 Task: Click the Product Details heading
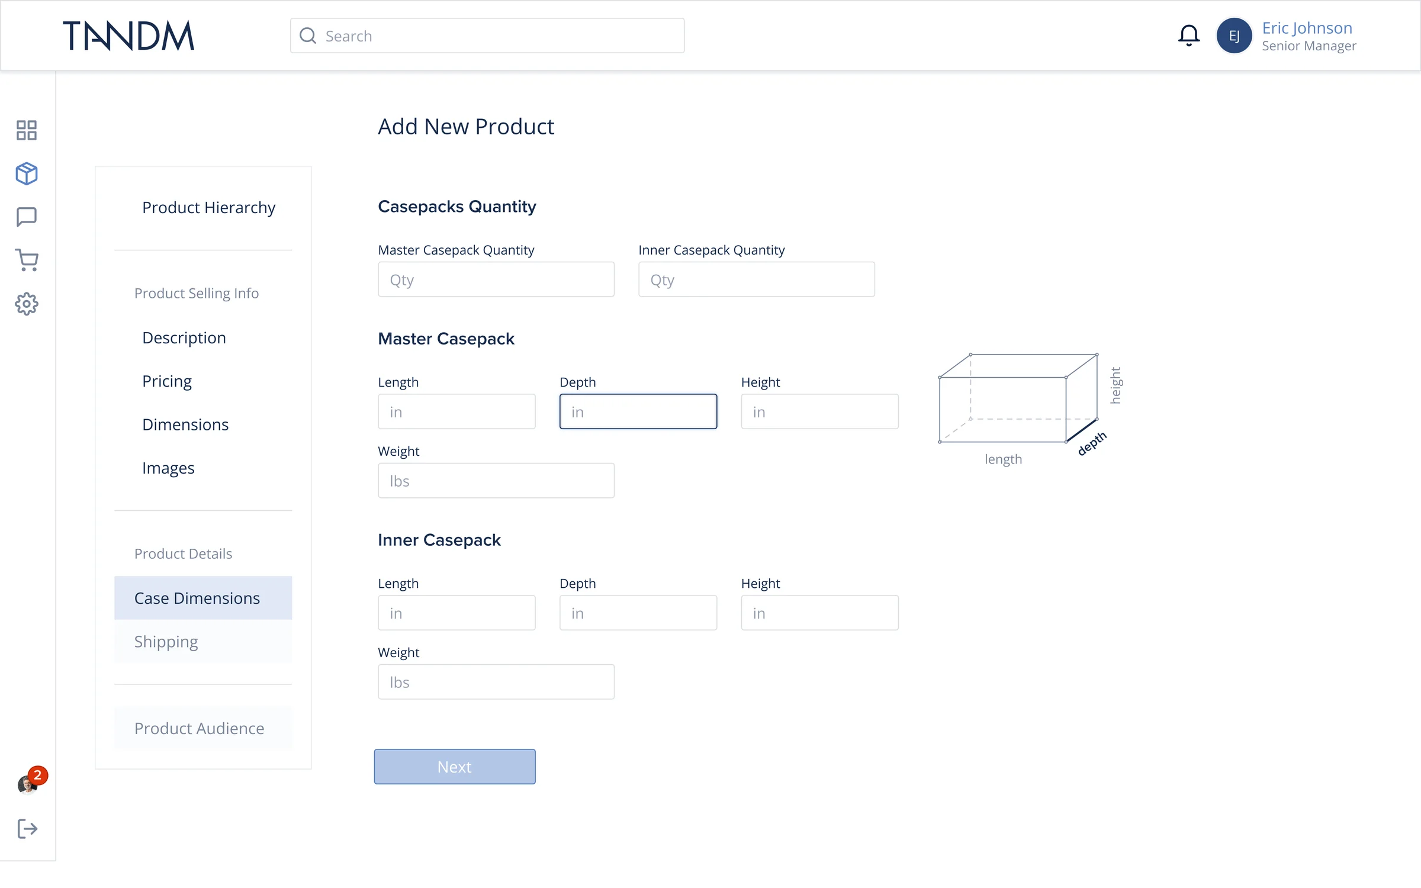[183, 554]
